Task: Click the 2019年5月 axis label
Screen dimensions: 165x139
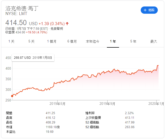Action: click(x=57, y=104)
